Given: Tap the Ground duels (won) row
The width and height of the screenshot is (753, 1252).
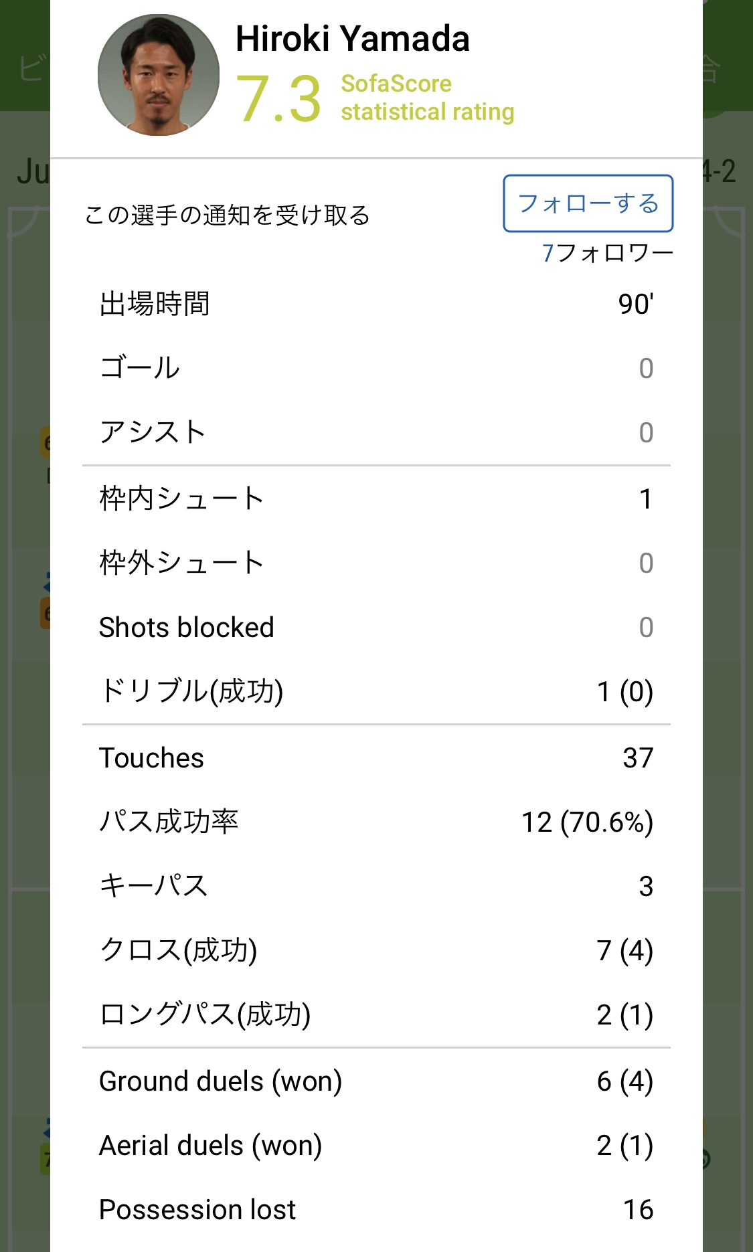Looking at the screenshot, I should click(376, 1081).
